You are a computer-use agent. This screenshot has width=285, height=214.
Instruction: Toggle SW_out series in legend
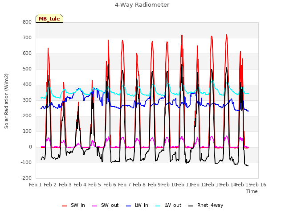(106, 205)
